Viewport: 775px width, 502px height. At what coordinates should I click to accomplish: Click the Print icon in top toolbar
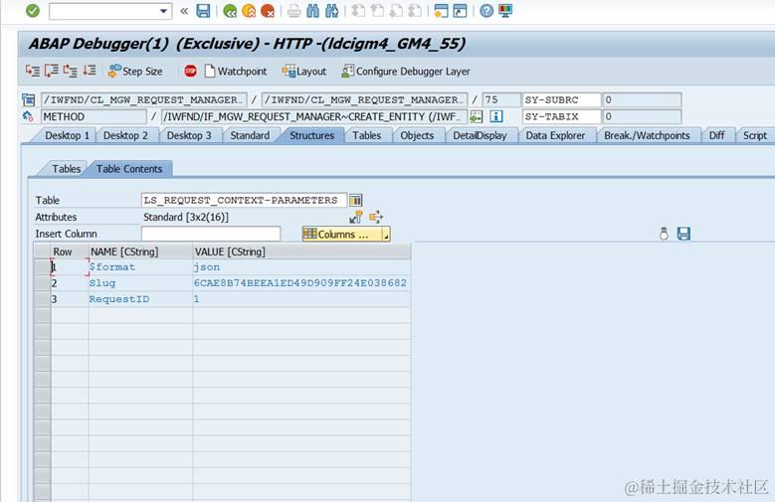(294, 11)
